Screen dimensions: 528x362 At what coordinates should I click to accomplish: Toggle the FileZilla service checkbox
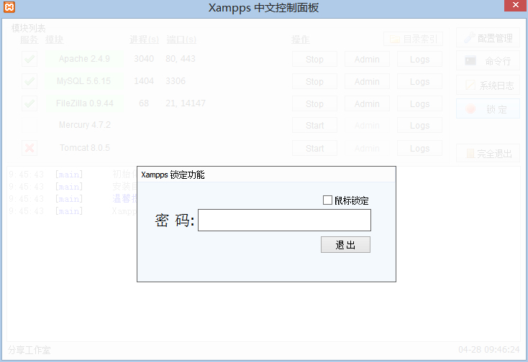(x=29, y=103)
